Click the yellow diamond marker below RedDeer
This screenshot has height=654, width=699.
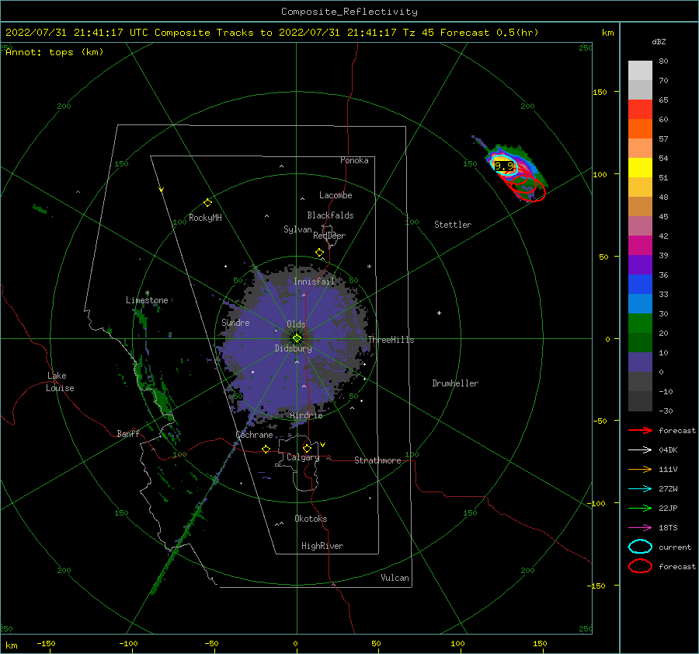(x=320, y=253)
